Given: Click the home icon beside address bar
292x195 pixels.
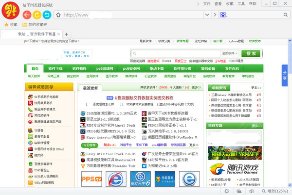Looking at the screenshot, I should pyautogui.click(x=58, y=15).
